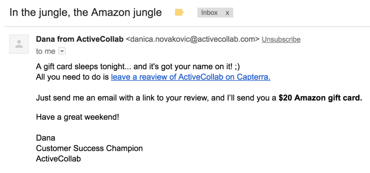Click the Inbox label tag
The height and width of the screenshot is (173, 370).
[210, 13]
